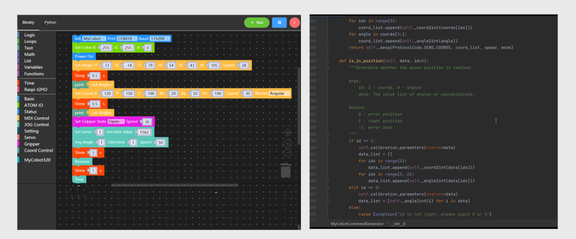This screenshot has width=576, height=239.
Task: Select the Blockly tab
Action: click(28, 22)
